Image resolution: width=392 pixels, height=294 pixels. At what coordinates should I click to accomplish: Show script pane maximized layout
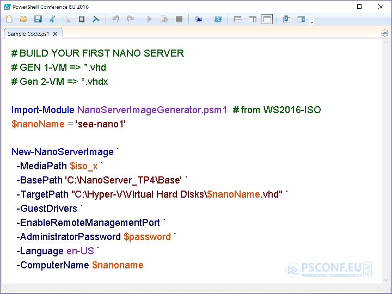[267, 19]
